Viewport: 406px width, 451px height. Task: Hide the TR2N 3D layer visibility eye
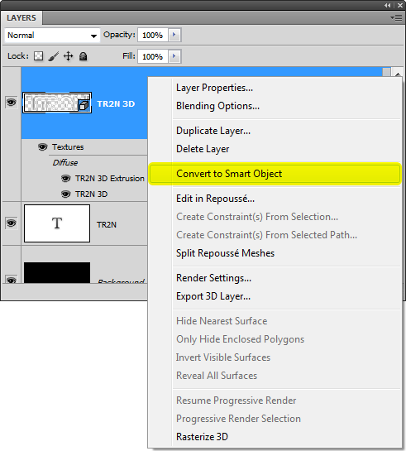pos(12,103)
